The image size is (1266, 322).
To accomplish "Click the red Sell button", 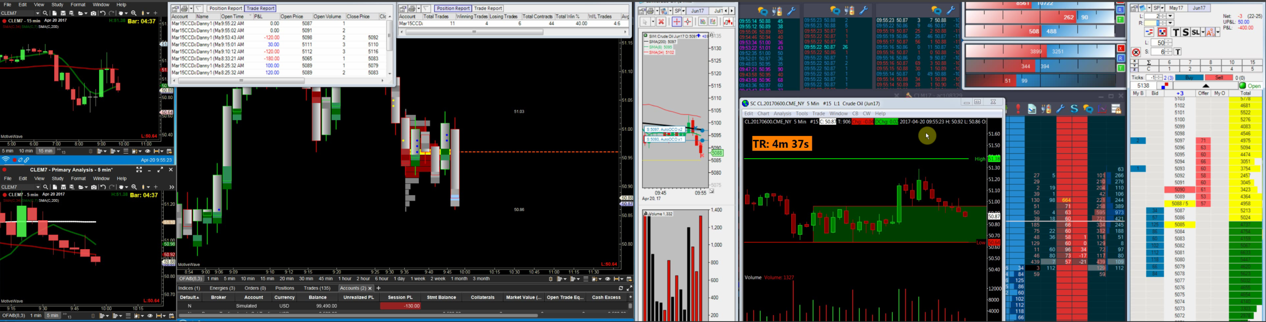I will point(1218,78).
